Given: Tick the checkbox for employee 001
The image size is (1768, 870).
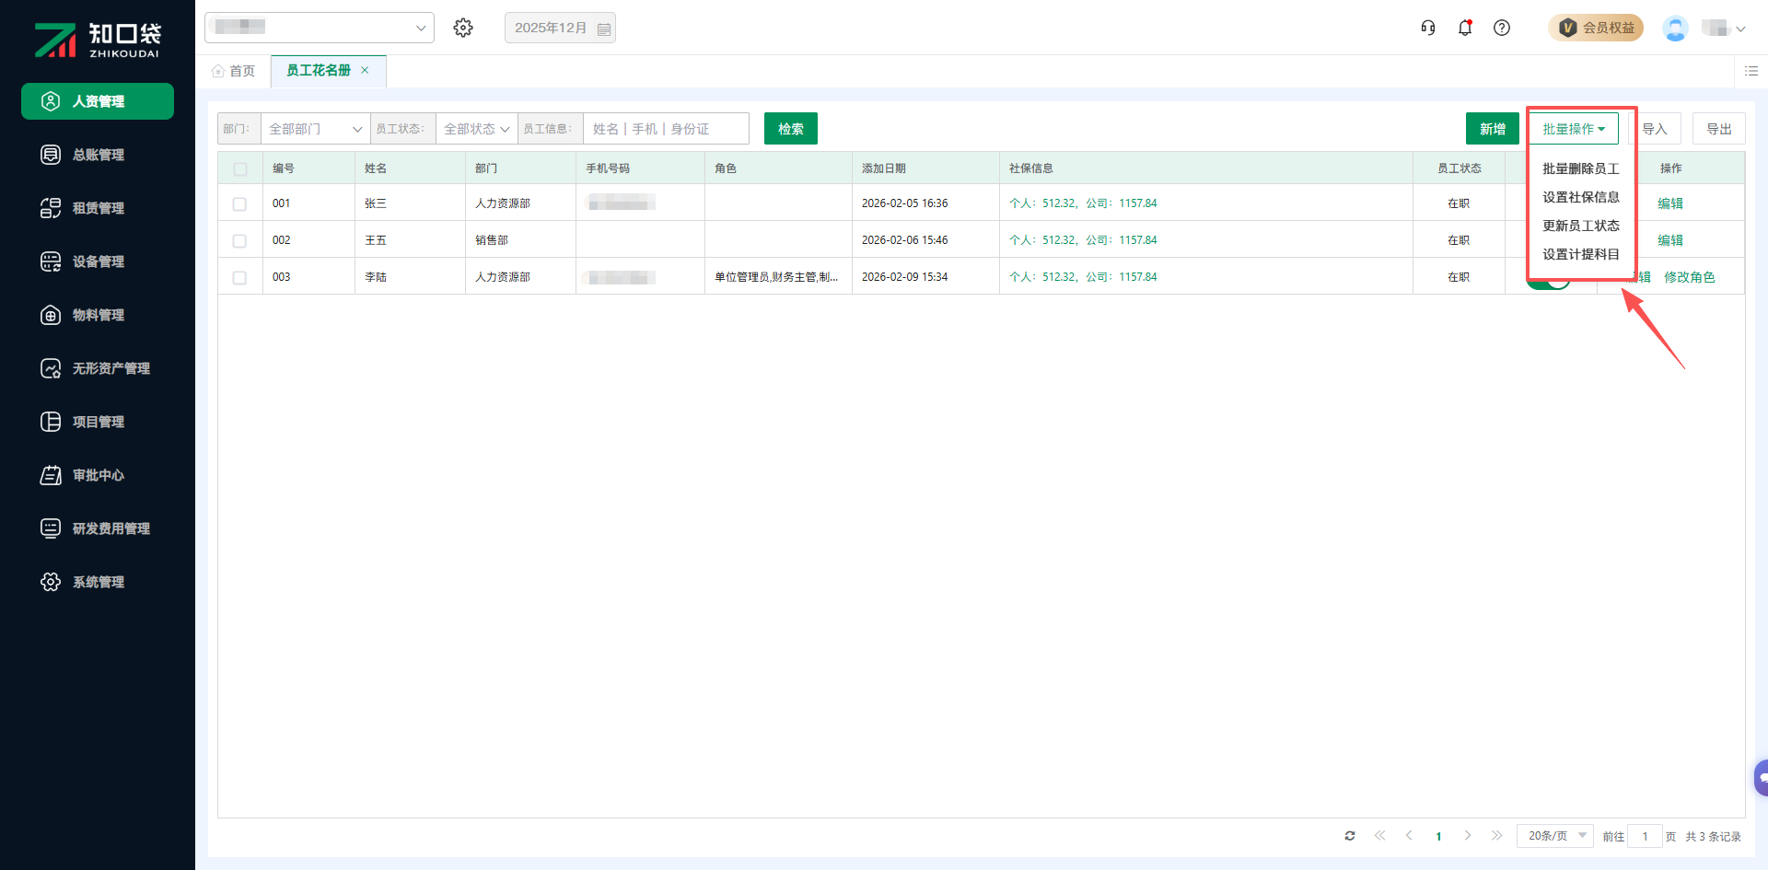Looking at the screenshot, I should 239,203.
